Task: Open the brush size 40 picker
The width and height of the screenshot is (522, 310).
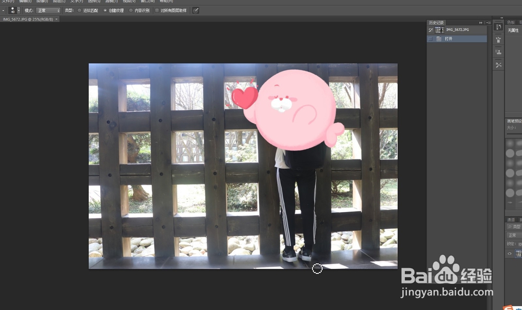Action: coord(14,10)
